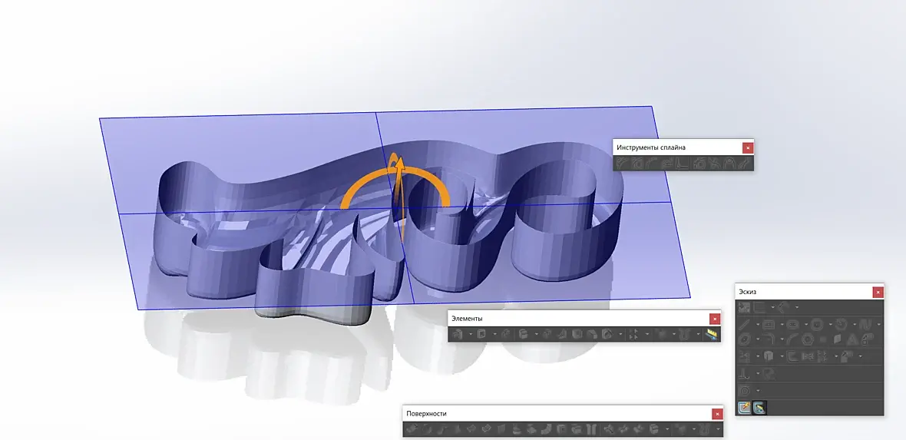Select the Sketch Fillet tool
The image size is (906, 440).
769,339
